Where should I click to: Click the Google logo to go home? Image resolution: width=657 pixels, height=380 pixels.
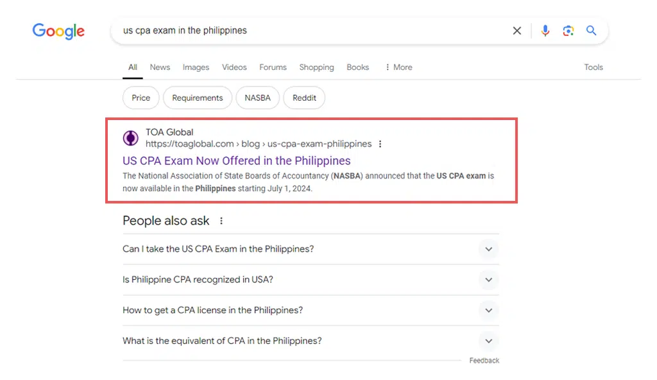(x=58, y=31)
